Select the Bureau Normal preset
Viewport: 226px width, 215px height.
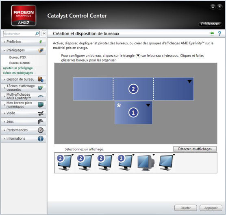coord(20,63)
